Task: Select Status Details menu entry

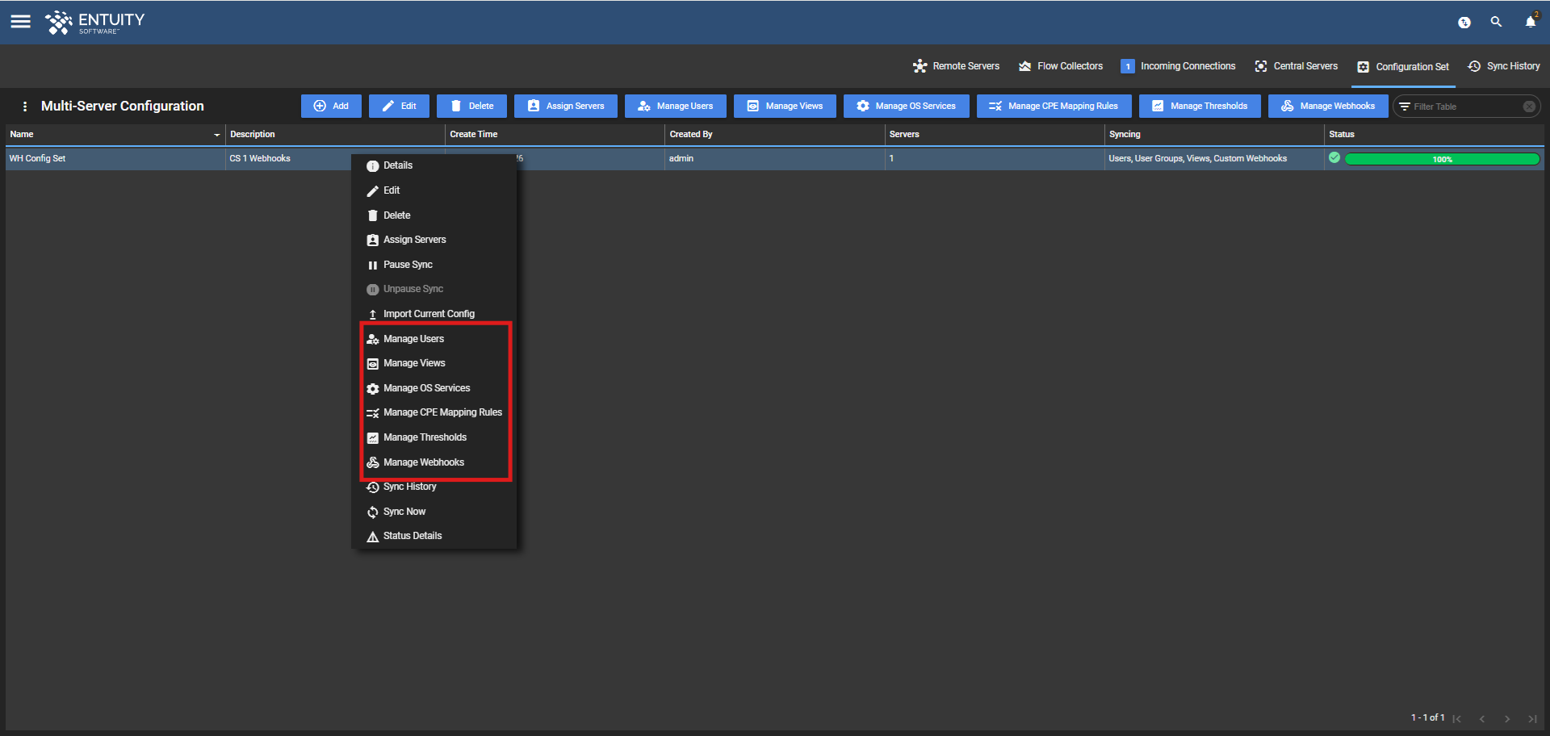Action: pos(434,536)
